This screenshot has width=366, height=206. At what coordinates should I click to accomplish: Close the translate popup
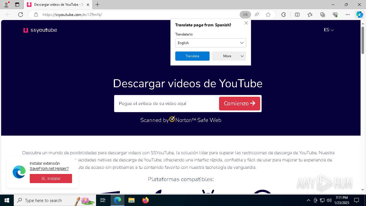(x=246, y=23)
